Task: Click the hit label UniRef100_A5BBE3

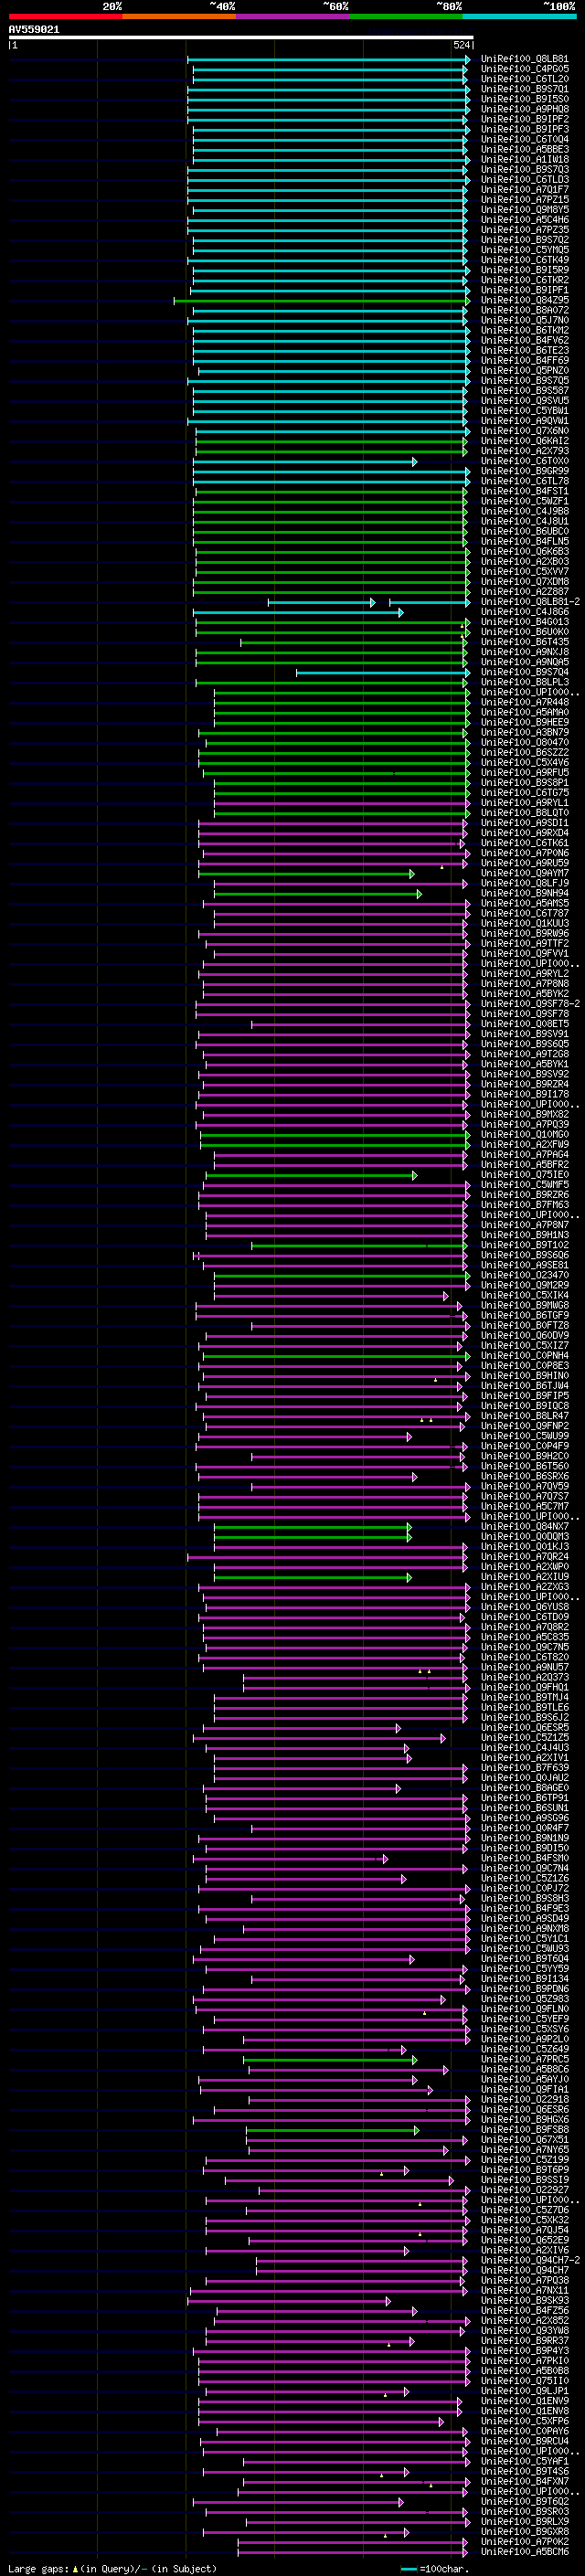Action: click(x=524, y=150)
